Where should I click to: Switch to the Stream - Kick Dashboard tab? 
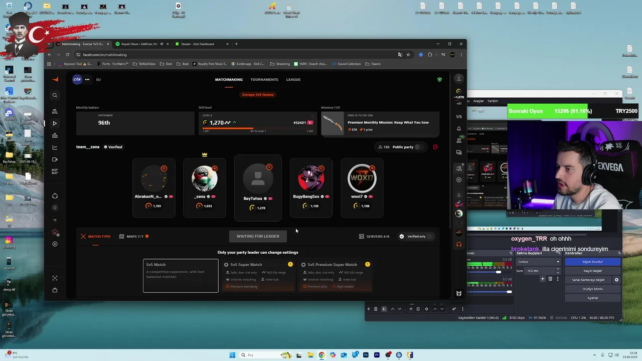click(x=202, y=44)
